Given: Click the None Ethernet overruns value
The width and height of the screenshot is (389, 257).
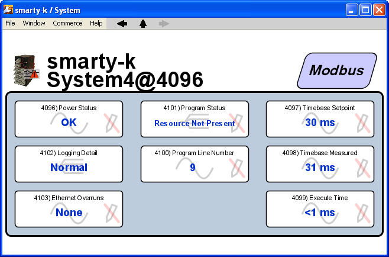Looking at the screenshot, I should point(69,213).
